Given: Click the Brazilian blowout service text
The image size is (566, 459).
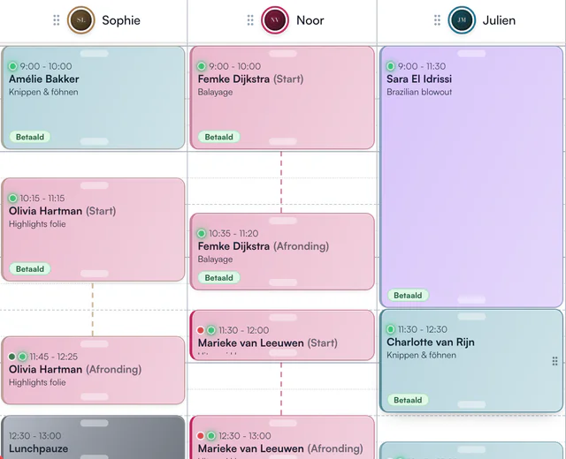Looking at the screenshot, I should [x=419, y=92].
